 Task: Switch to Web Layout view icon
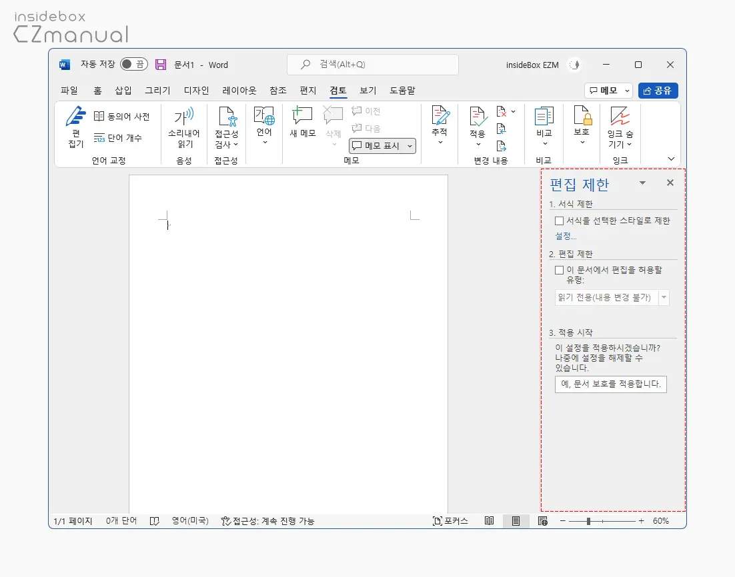coord(543,521)
